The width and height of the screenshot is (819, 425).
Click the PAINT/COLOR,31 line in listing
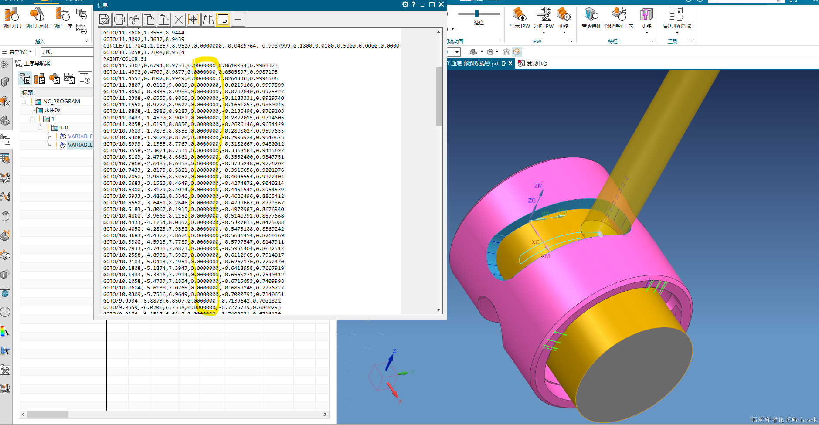[125, 59]
